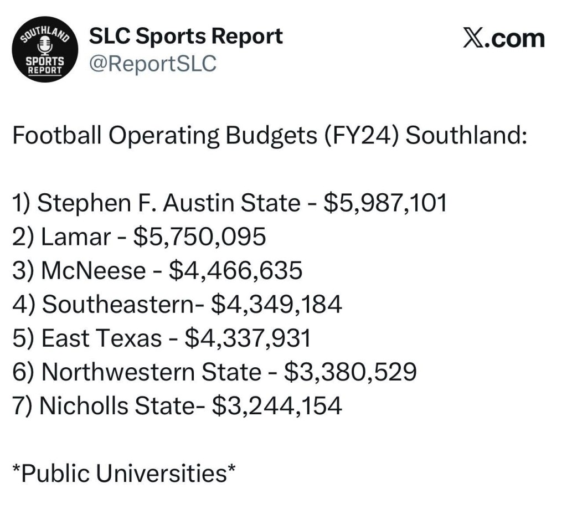Select the Football Operating Budgets heading line
This screenshot has width=567, height=514.
270,136
